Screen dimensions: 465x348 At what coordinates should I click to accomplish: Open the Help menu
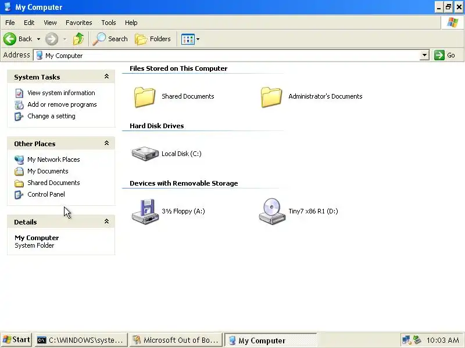click(x=131, y=23)
